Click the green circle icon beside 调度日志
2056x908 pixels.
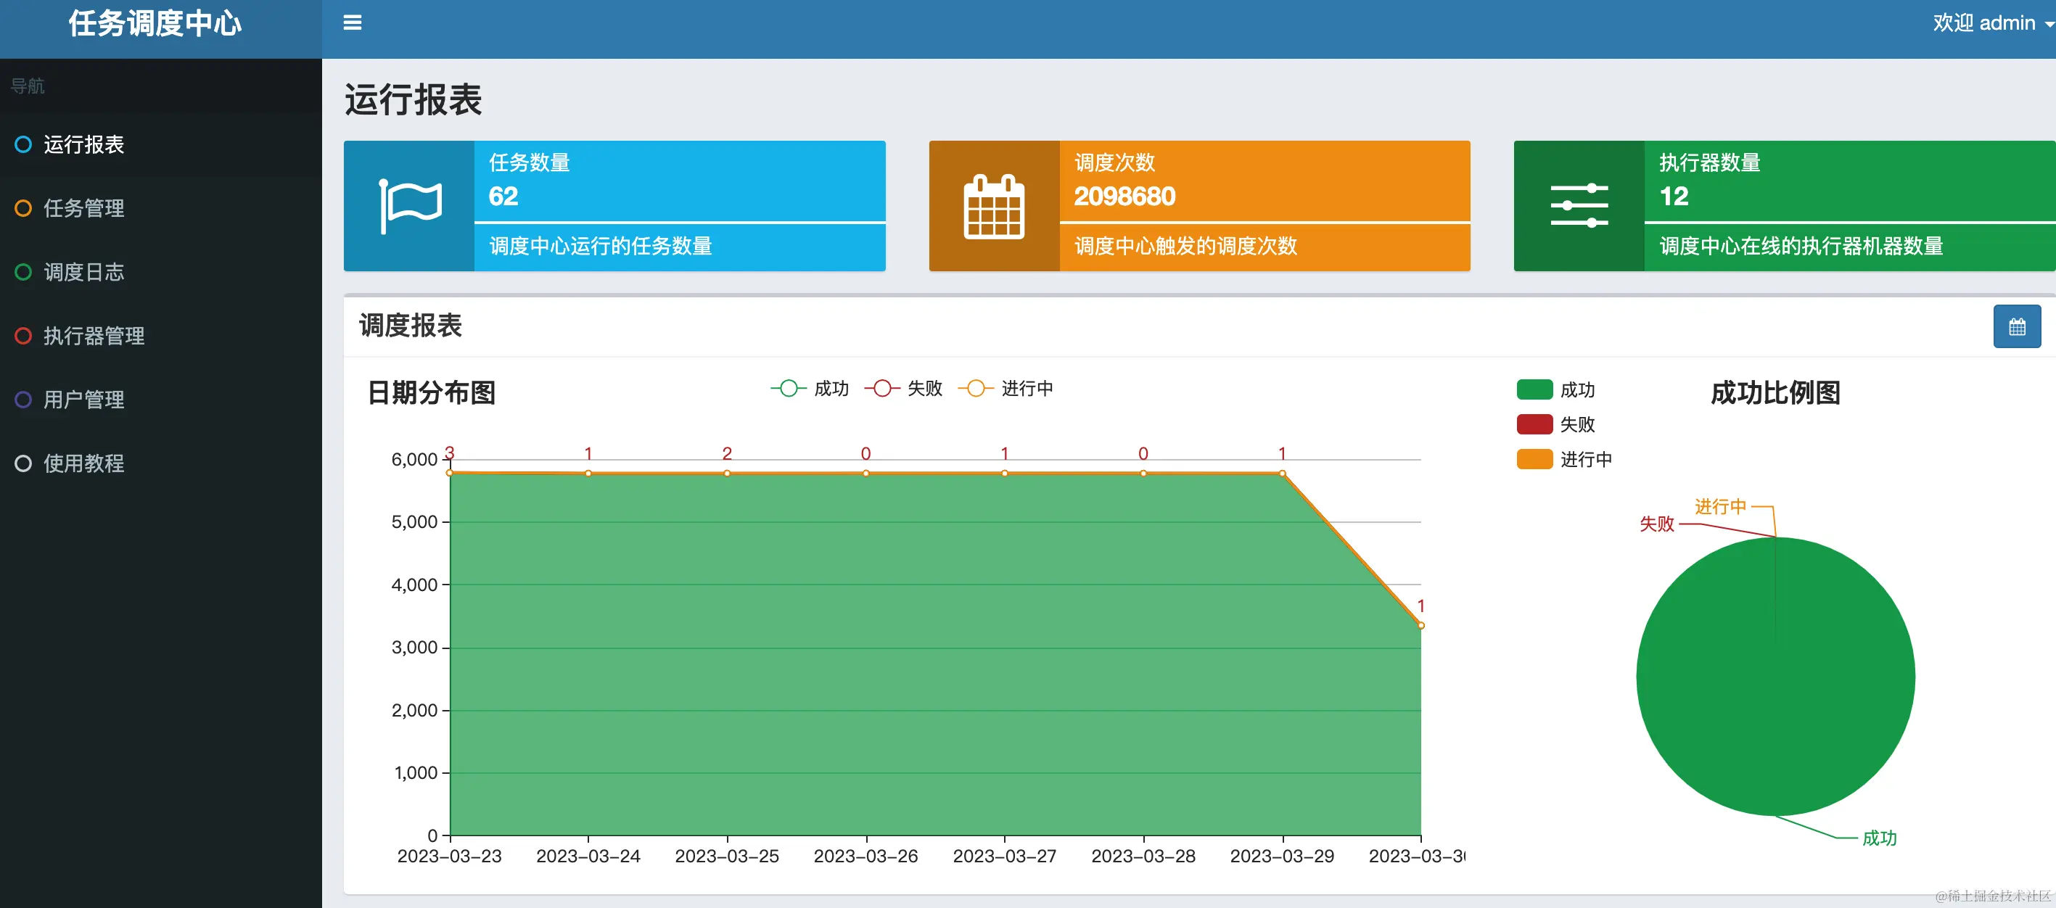point(23,272)
